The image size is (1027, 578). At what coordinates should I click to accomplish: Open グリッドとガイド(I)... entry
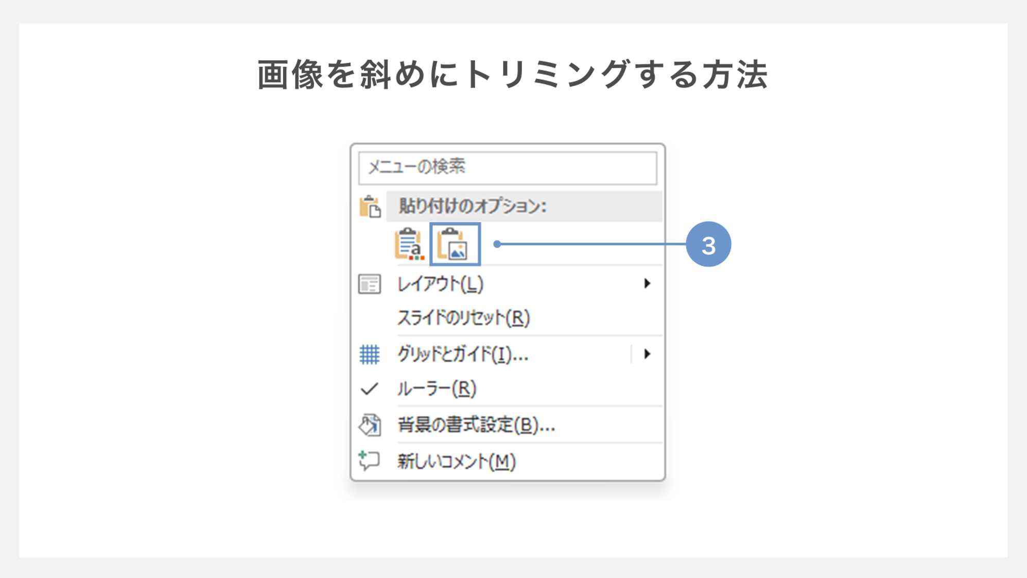click(x=462, y=354)
